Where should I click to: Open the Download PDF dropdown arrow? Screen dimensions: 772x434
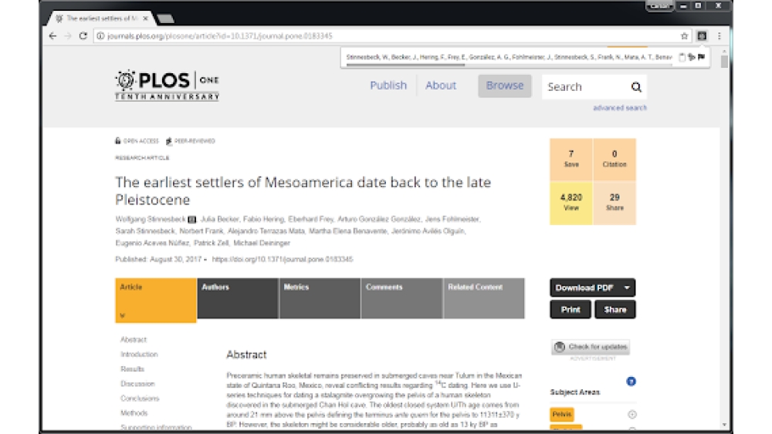pos(627,288)
